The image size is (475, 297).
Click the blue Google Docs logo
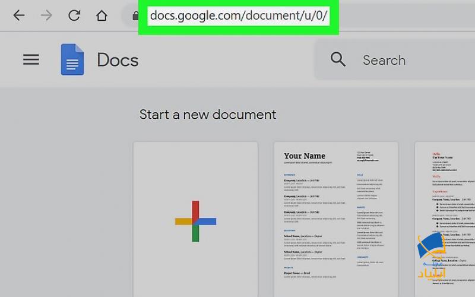point(72,59)
